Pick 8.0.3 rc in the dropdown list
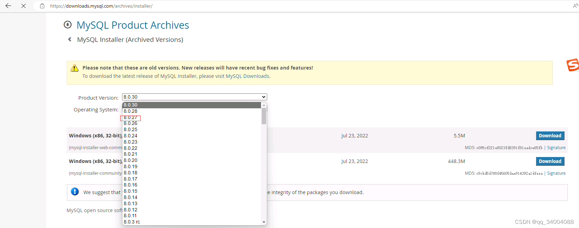Image resolution: width=579 pixels, height=228 pixels. point(192,222)
